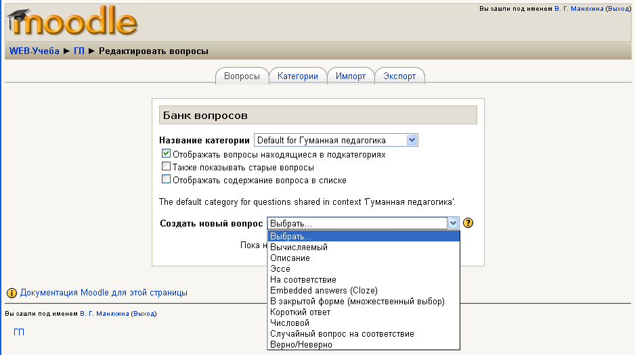Enable also show old questions checkbox
Image resolution: width=635 pixels, height=355 pixels.
coord(166,167)
